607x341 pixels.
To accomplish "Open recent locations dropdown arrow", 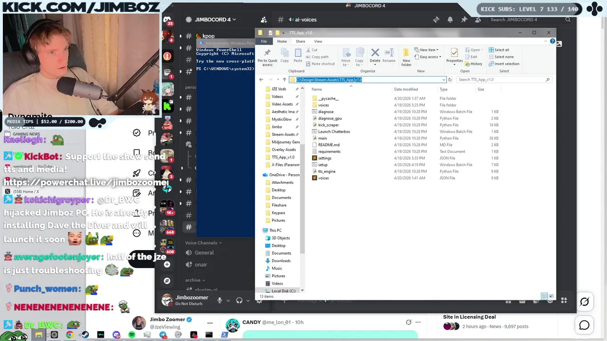I will tap(277, 80).
